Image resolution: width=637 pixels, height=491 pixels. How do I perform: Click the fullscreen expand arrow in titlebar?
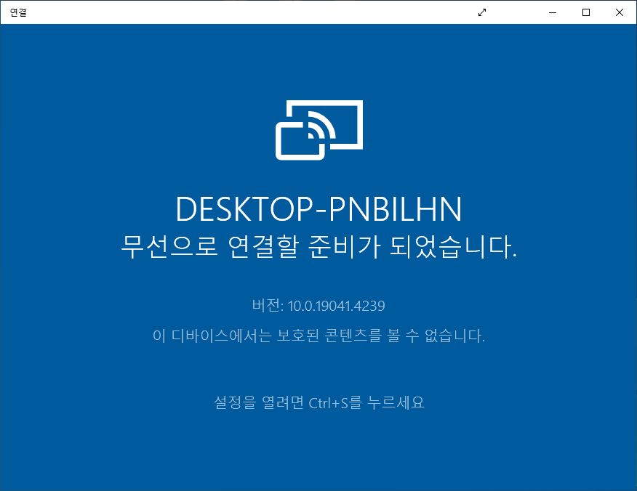[482, 12]
